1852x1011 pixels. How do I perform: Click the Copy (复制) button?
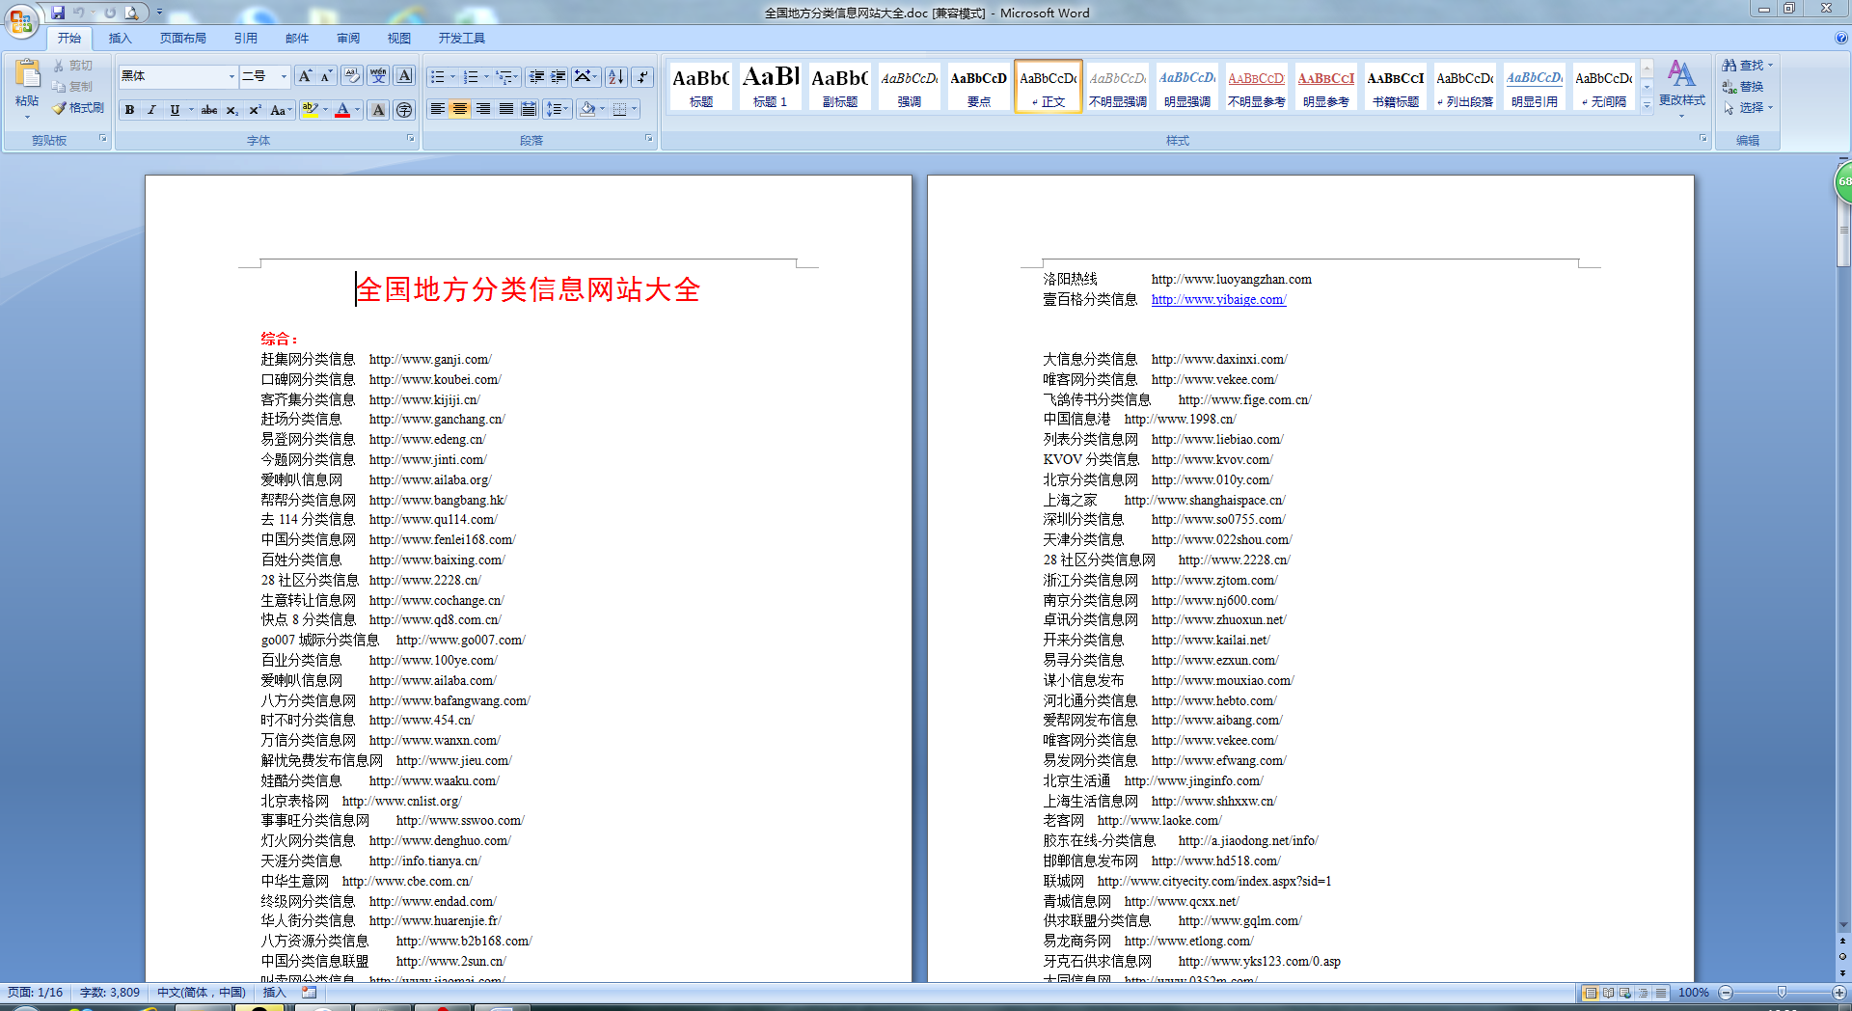click(x=73, y=87)
